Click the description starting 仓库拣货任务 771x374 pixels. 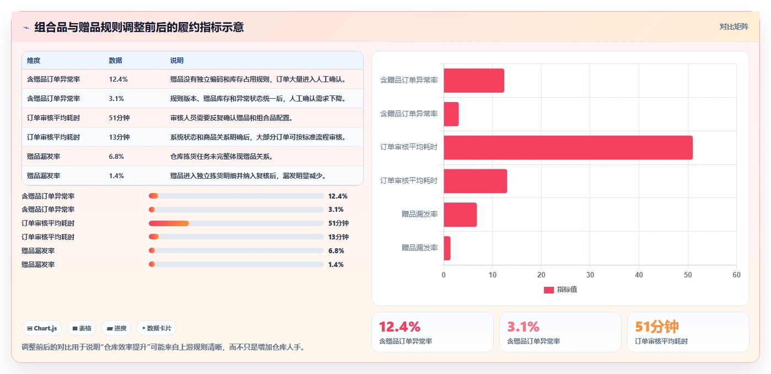coord(222,157)
